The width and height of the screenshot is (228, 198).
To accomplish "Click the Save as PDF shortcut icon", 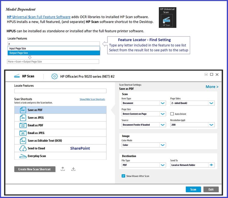I will pos(23,110).
